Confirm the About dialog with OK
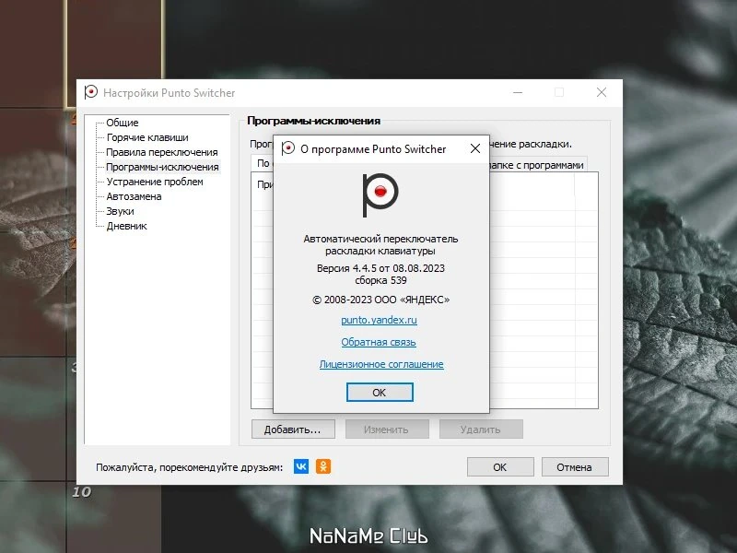The width and height of the screenshot is (737, 553). point(380,393)
